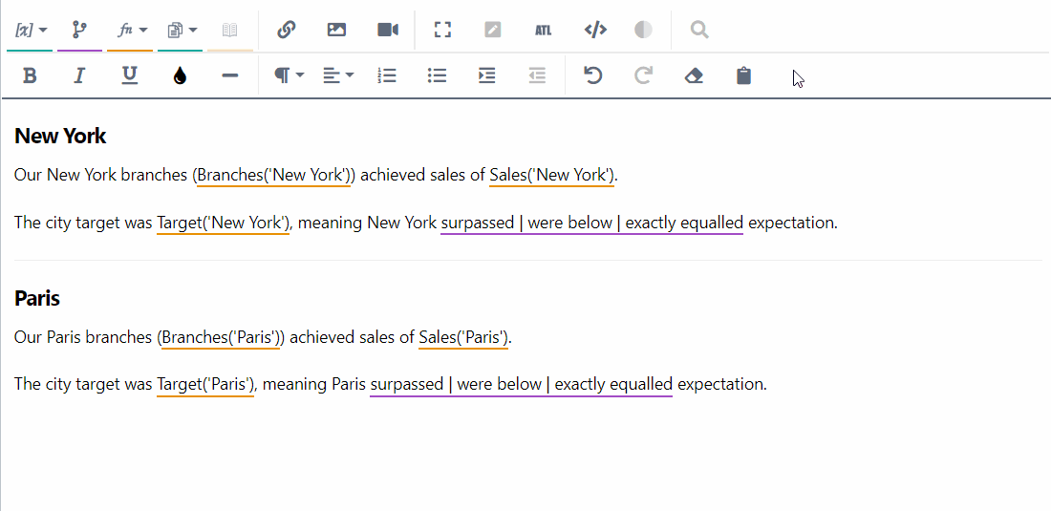This screenshot has height=511, width=1051.
Task: Open the text color droplet picker
Action: coord(180,75)
